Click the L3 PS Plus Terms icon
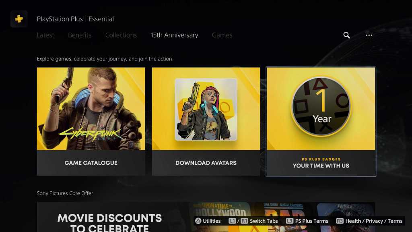 [289, 221]
